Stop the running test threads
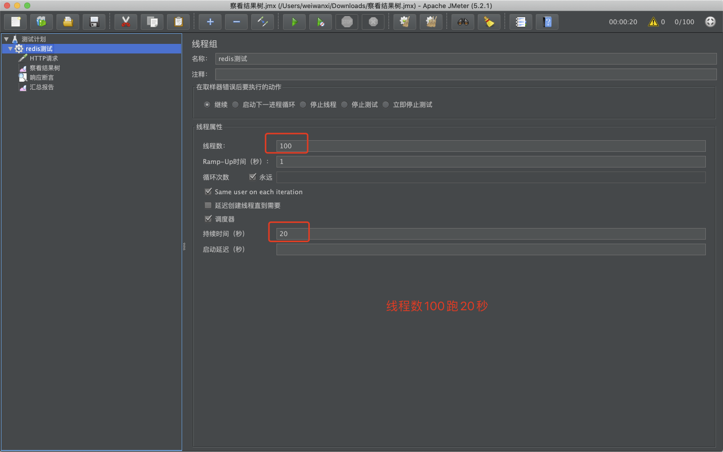Screen dimensions: 723x452 (347, 22)
